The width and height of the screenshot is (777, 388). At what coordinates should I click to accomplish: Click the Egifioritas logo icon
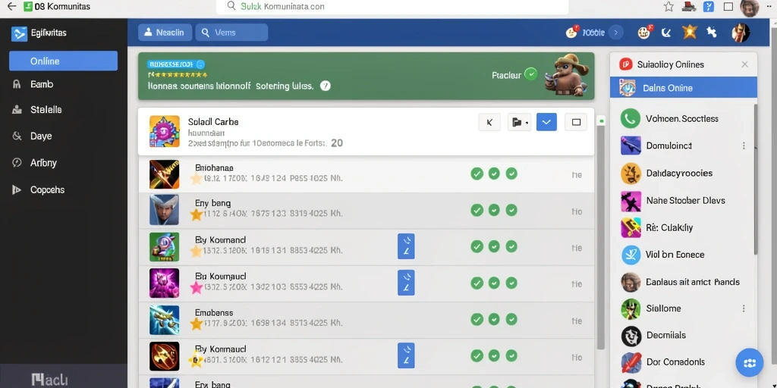19,33
